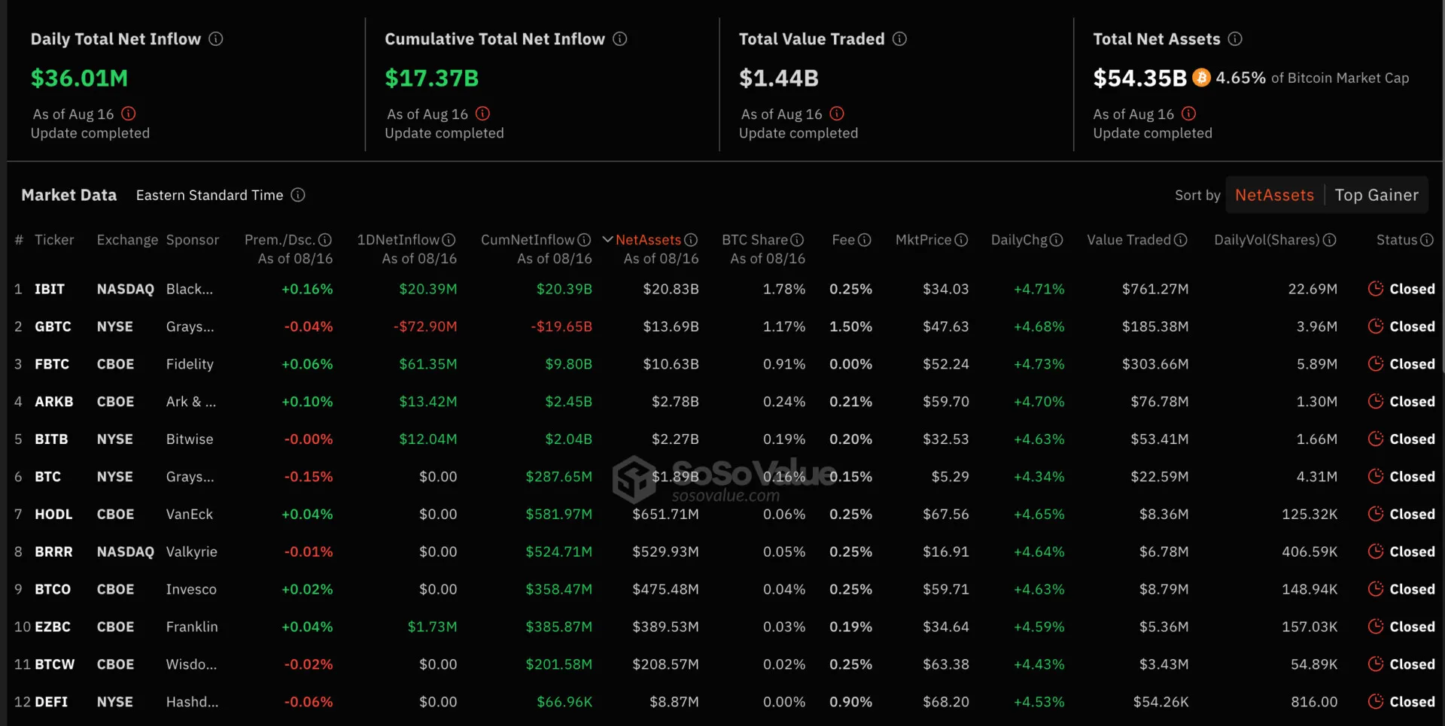Click info icon next to Total Net Assets
The width and height of the screenshot is (1445, 726).
1235,39
